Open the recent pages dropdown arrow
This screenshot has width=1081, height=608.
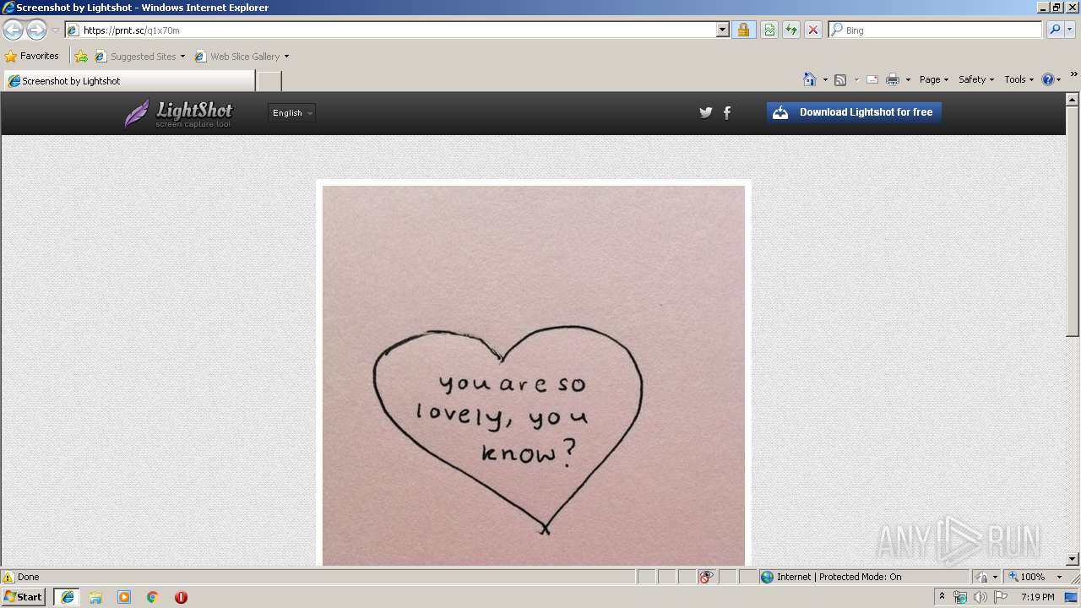coord(55,30)
